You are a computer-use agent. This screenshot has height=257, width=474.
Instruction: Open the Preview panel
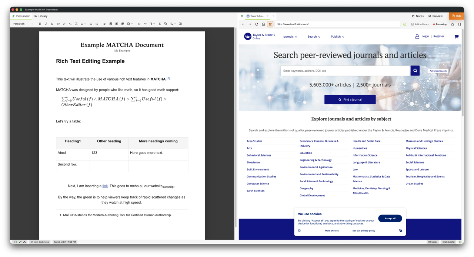click(x=435, y=16)
